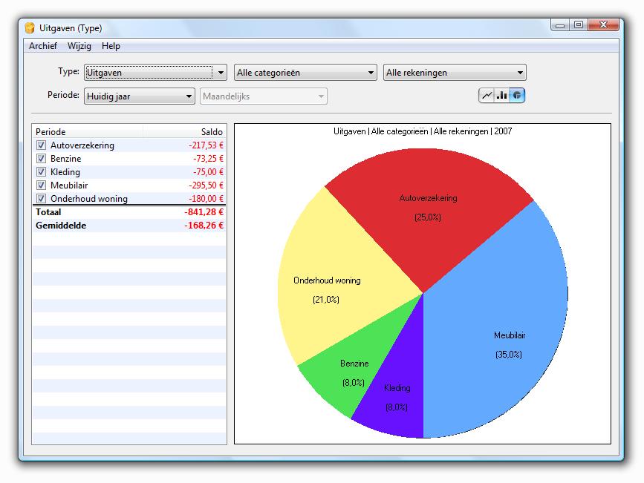
Task: Open the Archief menu
Action: point(43,46)
